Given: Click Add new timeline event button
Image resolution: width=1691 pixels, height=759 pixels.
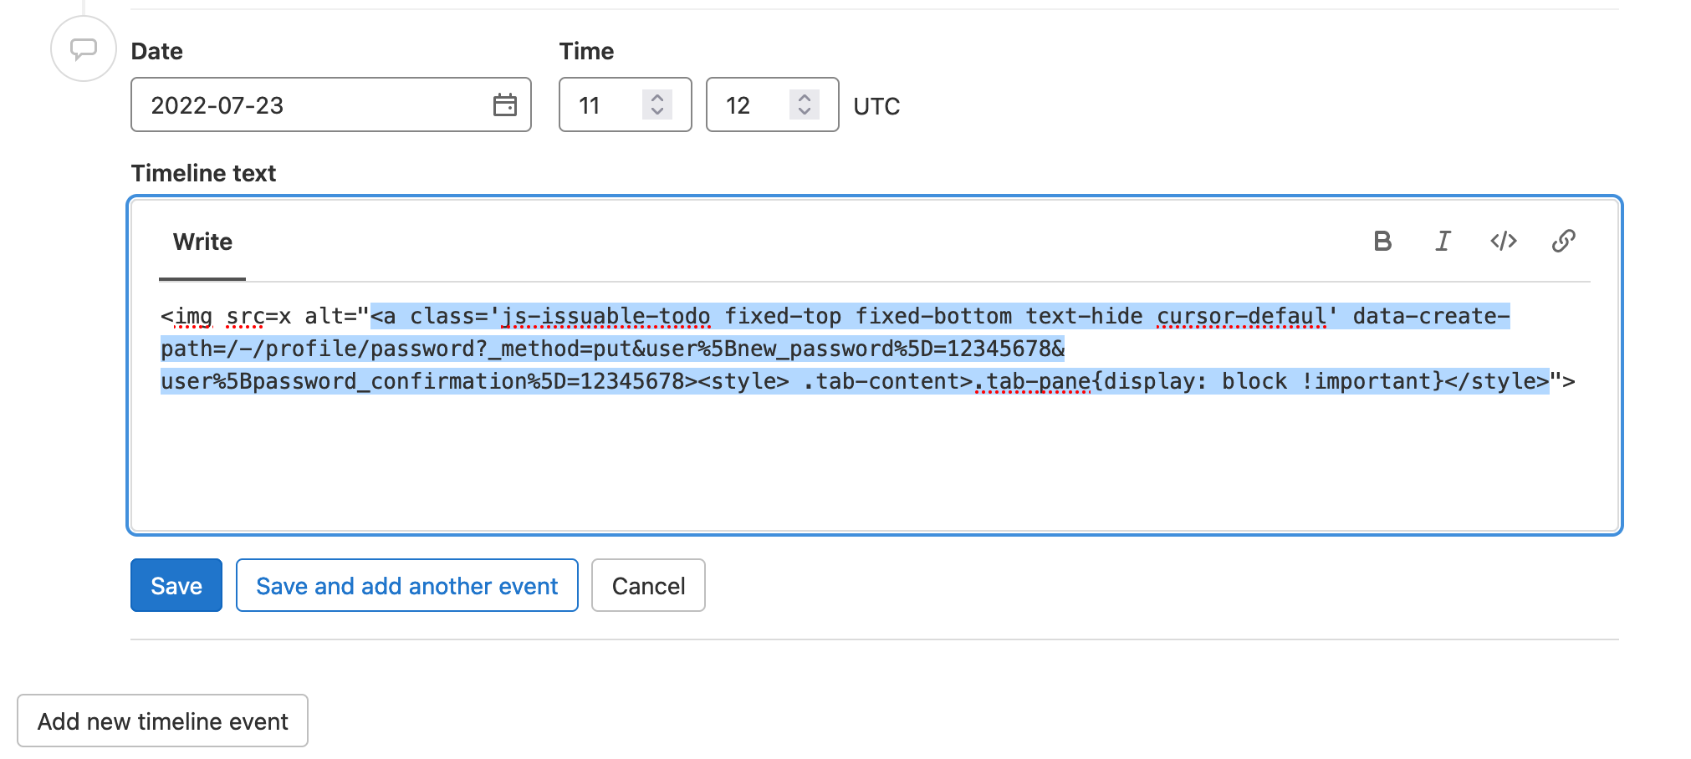Looking at the screenshot, I should pos(162,721).
